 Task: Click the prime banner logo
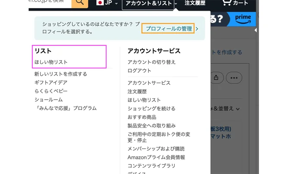pos(243,19)
